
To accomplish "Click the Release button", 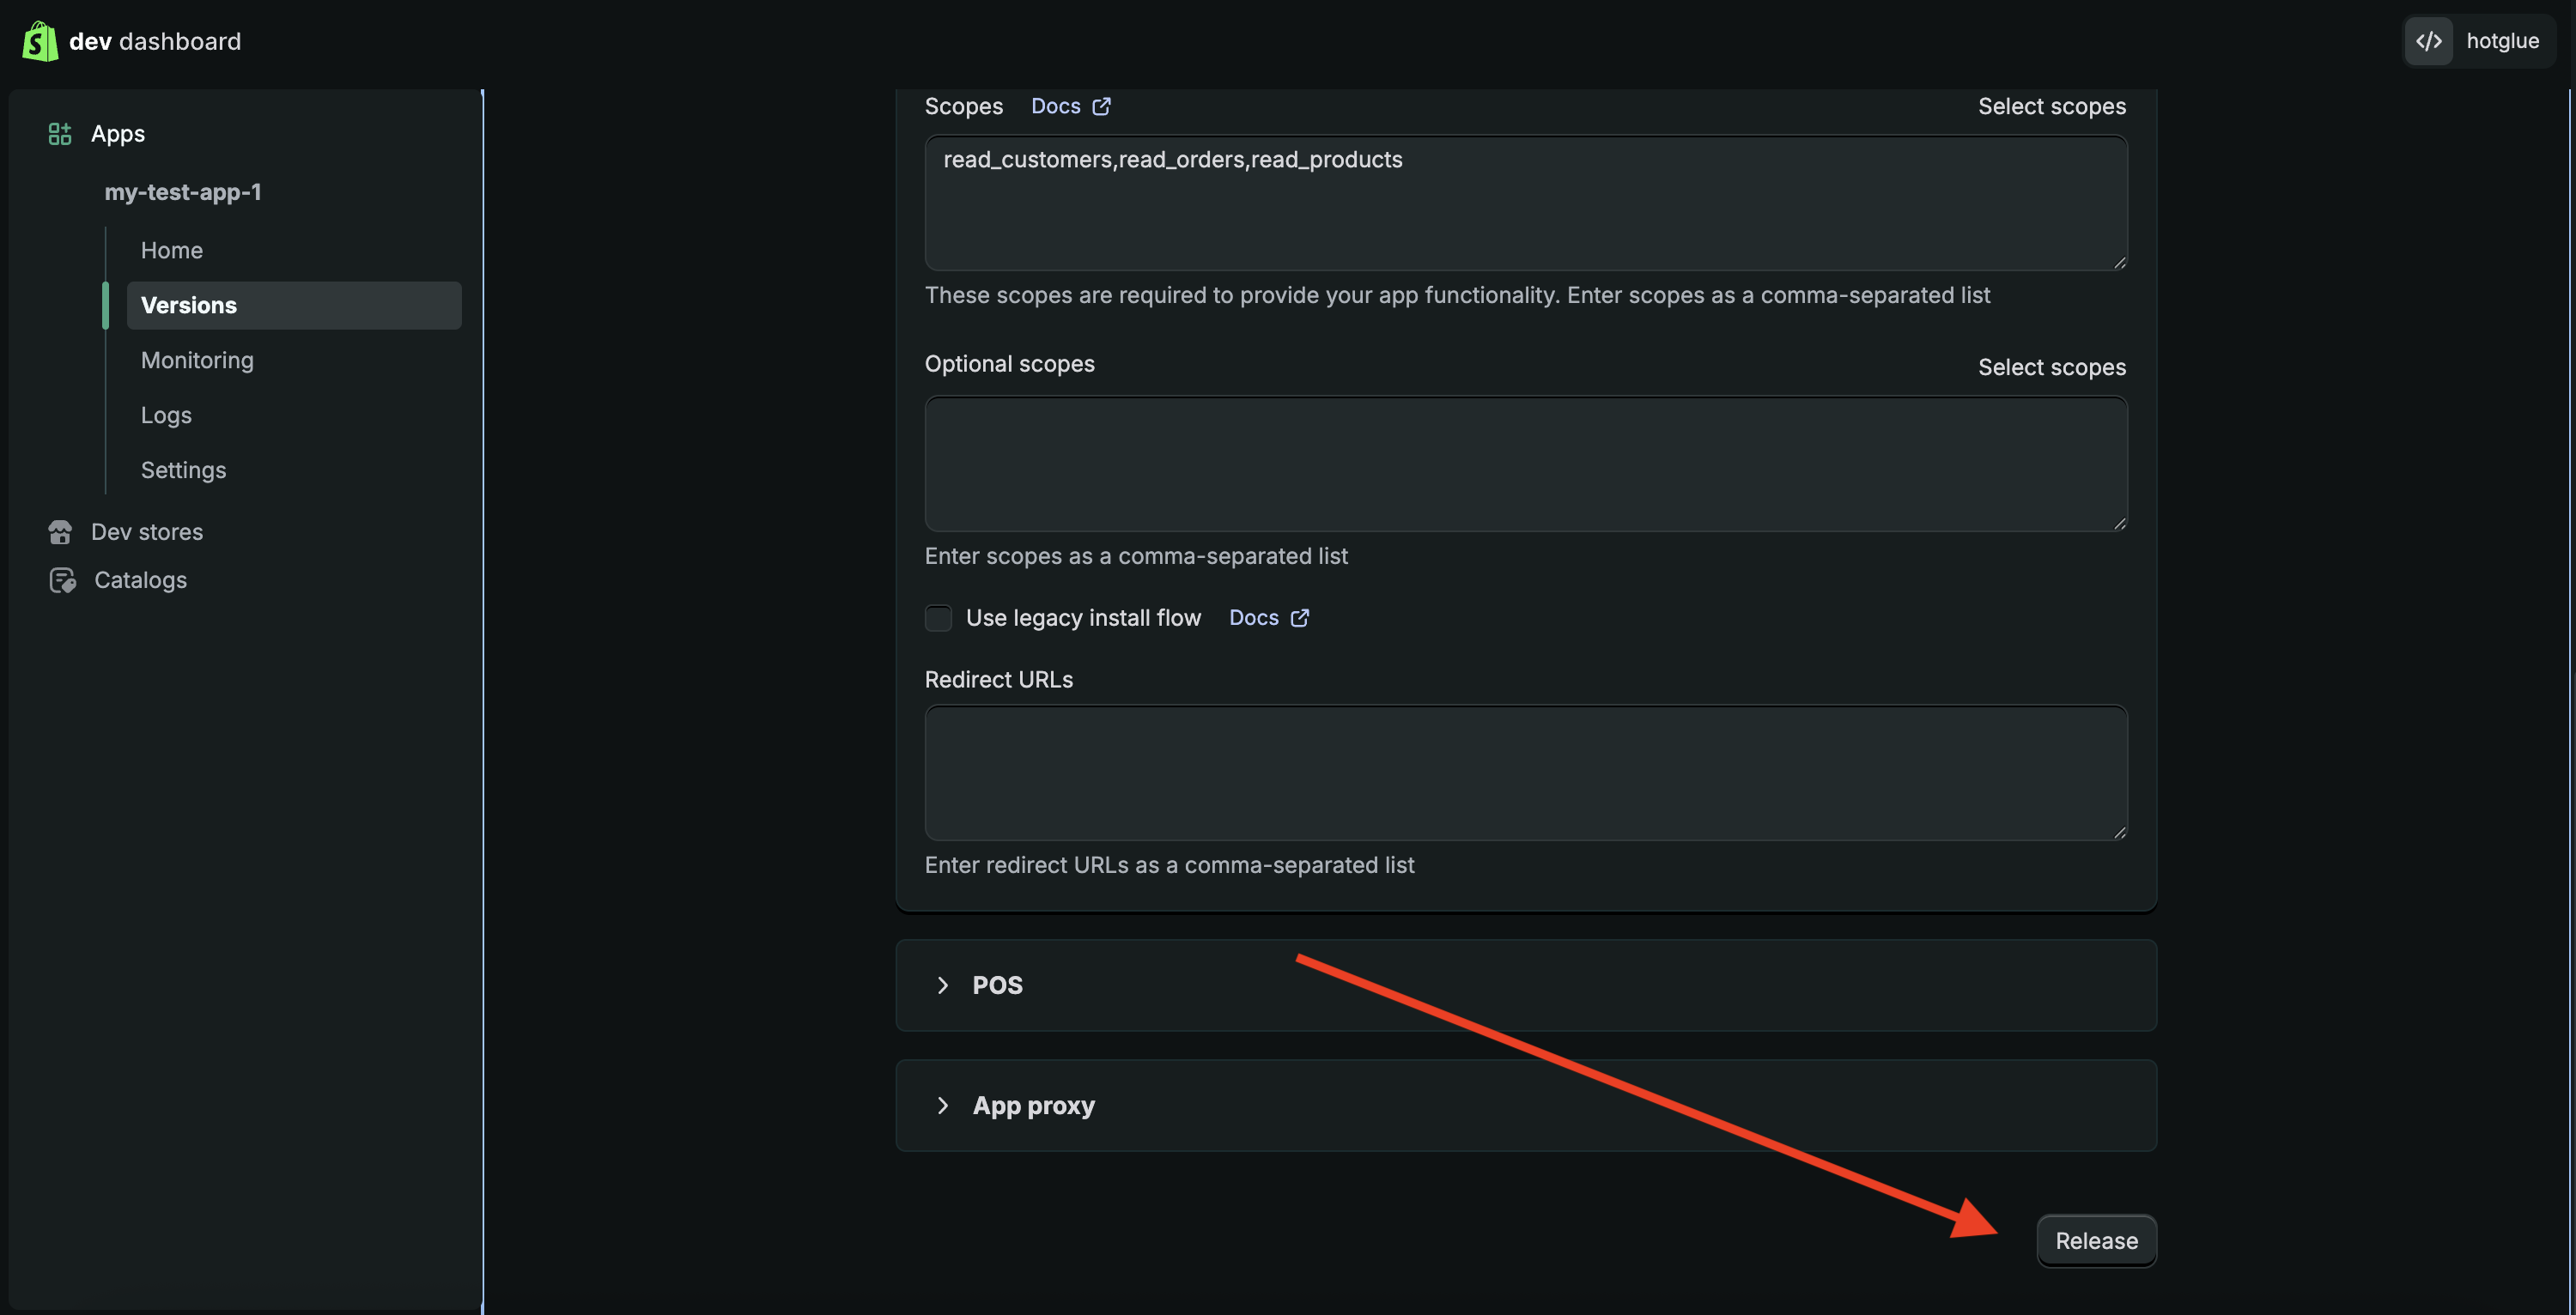I will point(2096,1240).
